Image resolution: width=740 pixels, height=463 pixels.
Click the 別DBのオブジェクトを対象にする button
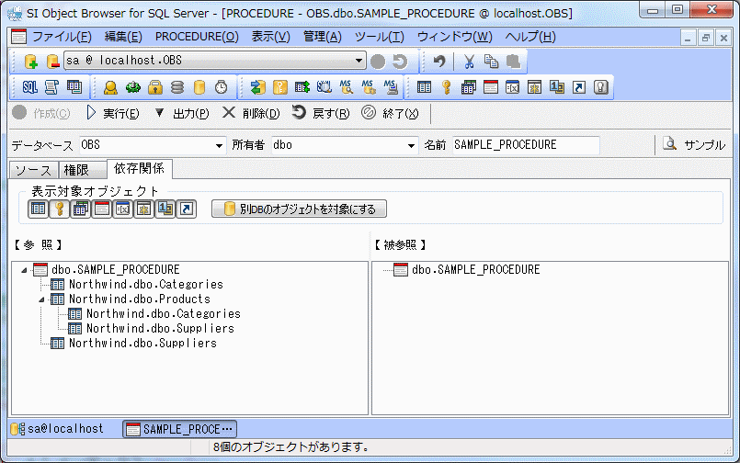pos(300,209)
